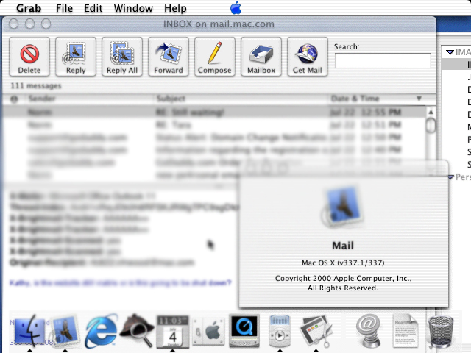The height and width of the screenshot is (353, 471).
Task: Click the status column header icon
Action: pos(14,99)
